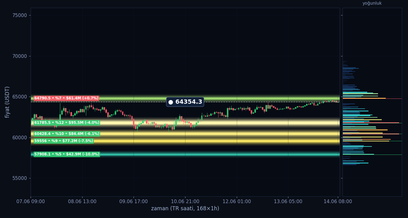The width and height of the screenshot is (408, 218).
Task: Click the current price label 64354.3
Action: (x=185, y=102)
